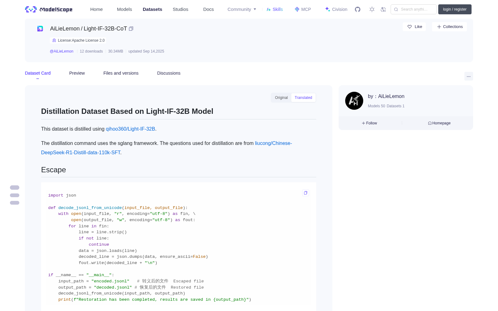Click the "encoded.jsonl" string in the code
The width and height of the screenshot is (498, 311).
[110, 281]
